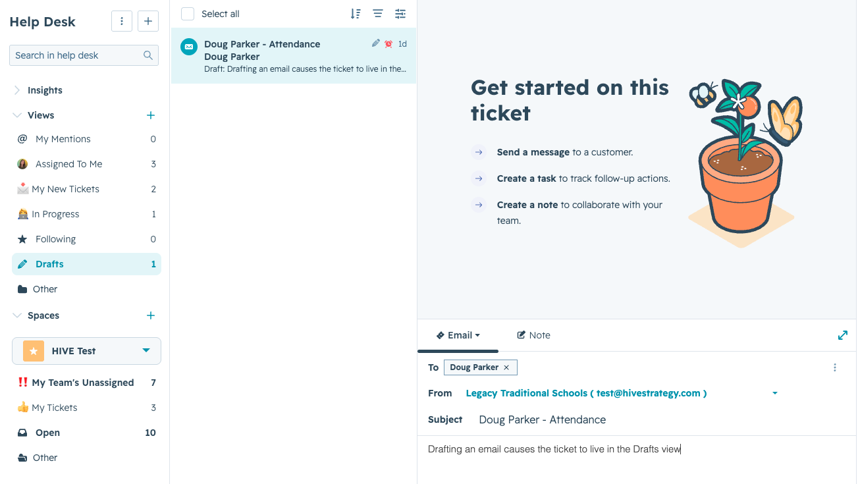Add a new view with Views plus icon
The width and height of the screenshot is (858, 484).
pos(151,115)
